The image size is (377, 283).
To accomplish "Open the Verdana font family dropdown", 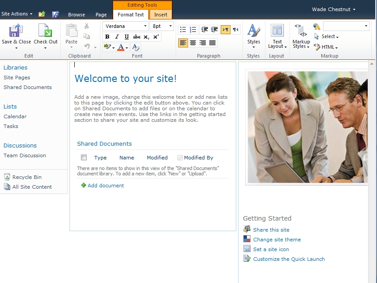I will click(x=145, y=26).
